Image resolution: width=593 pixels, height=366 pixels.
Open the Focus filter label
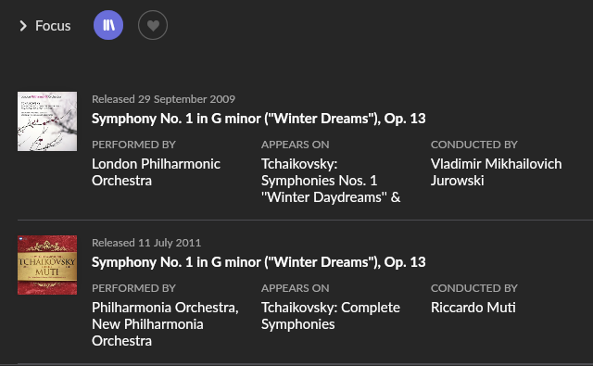click(53, 26)
